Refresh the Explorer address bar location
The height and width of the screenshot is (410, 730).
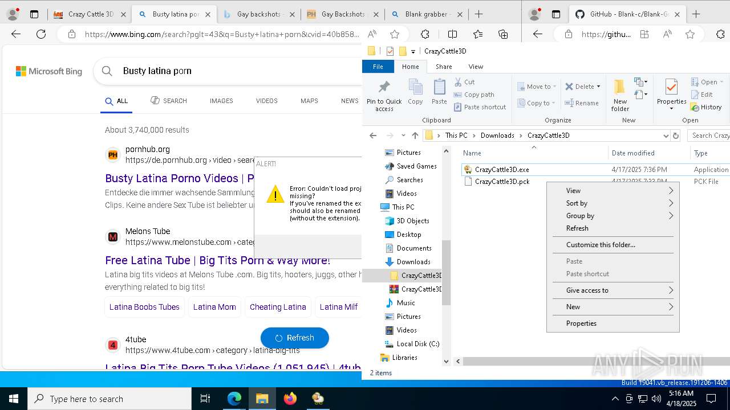click(676, 136)
